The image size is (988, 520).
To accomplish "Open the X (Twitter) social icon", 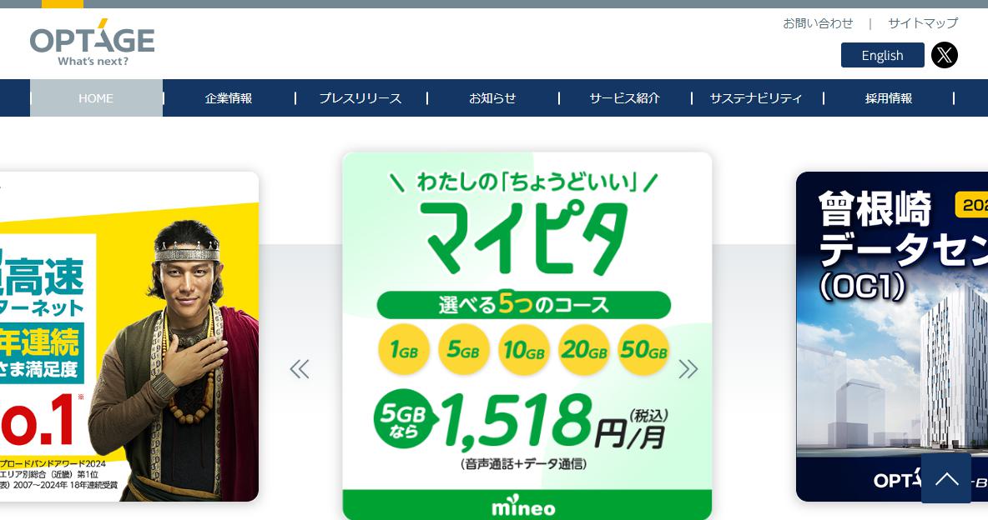I will point(944,55).
